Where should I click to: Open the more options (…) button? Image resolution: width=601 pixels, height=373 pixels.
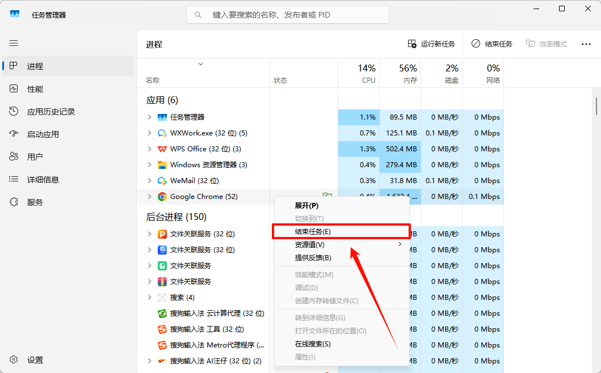point(586,44)
